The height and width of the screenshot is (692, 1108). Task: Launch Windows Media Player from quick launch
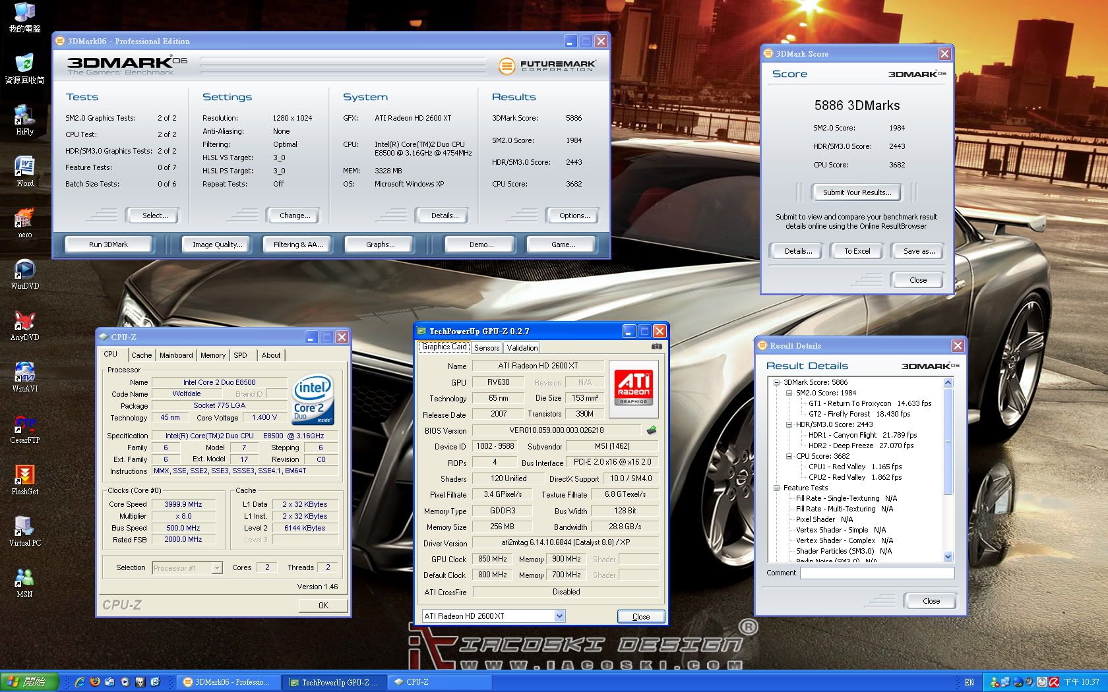[125, 682]
